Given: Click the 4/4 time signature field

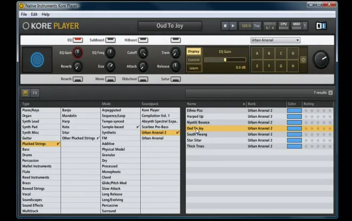Looking at the screenshot, I should click(x=270, y=28).
